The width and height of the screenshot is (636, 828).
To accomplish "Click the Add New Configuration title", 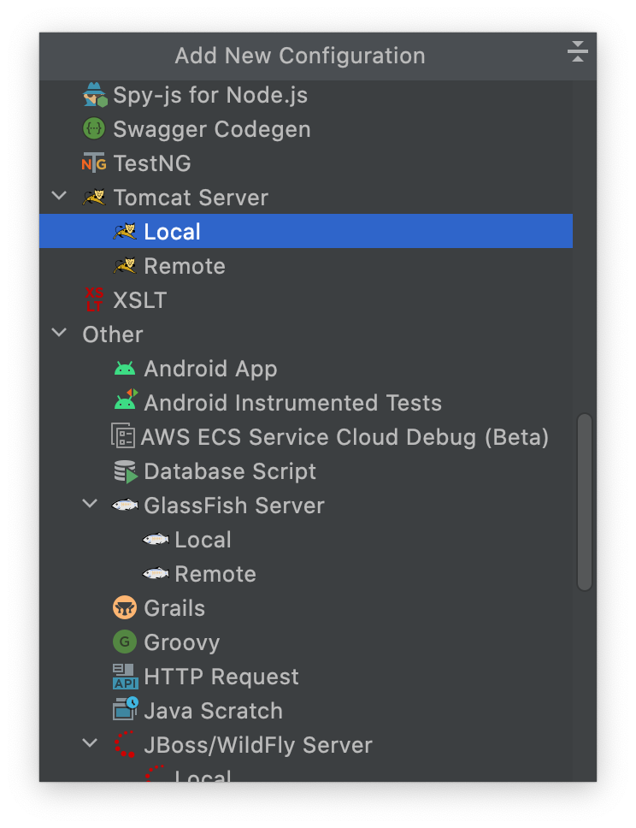I will click(x=300, y=56).
